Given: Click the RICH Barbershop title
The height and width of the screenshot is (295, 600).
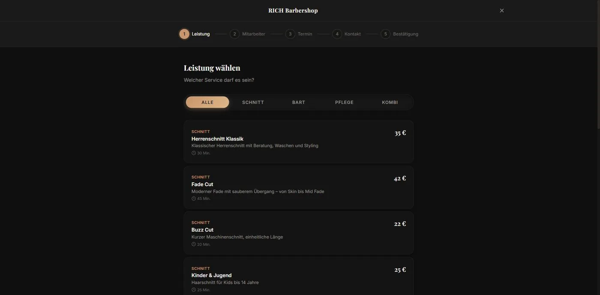Looking at the screenshot, I should pos(293,10).
